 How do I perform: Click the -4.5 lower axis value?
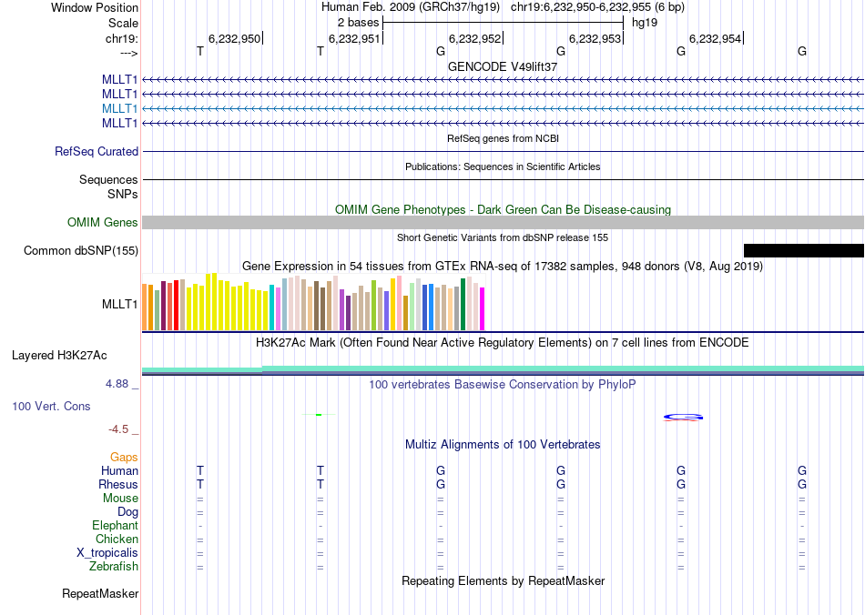118,429
